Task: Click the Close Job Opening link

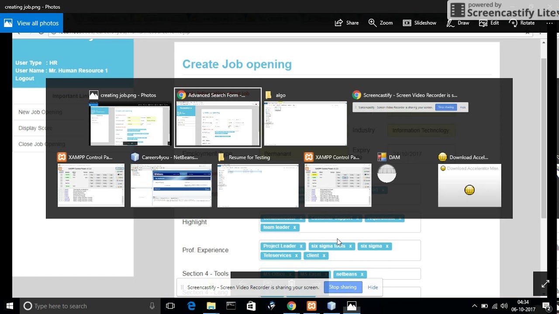Action: (41, 144)
